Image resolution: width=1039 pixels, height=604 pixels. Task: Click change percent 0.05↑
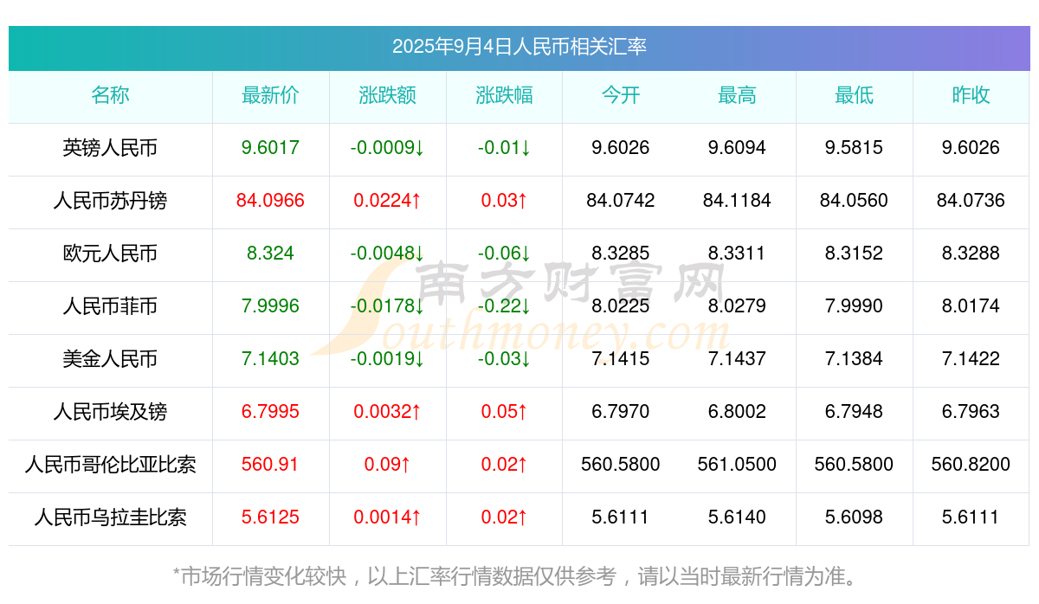[504, 412]
